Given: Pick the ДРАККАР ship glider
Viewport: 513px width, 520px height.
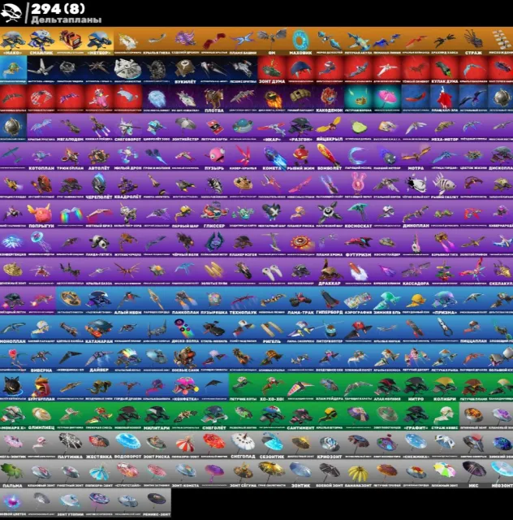Looking at the screenshot, I should point(330,272).
